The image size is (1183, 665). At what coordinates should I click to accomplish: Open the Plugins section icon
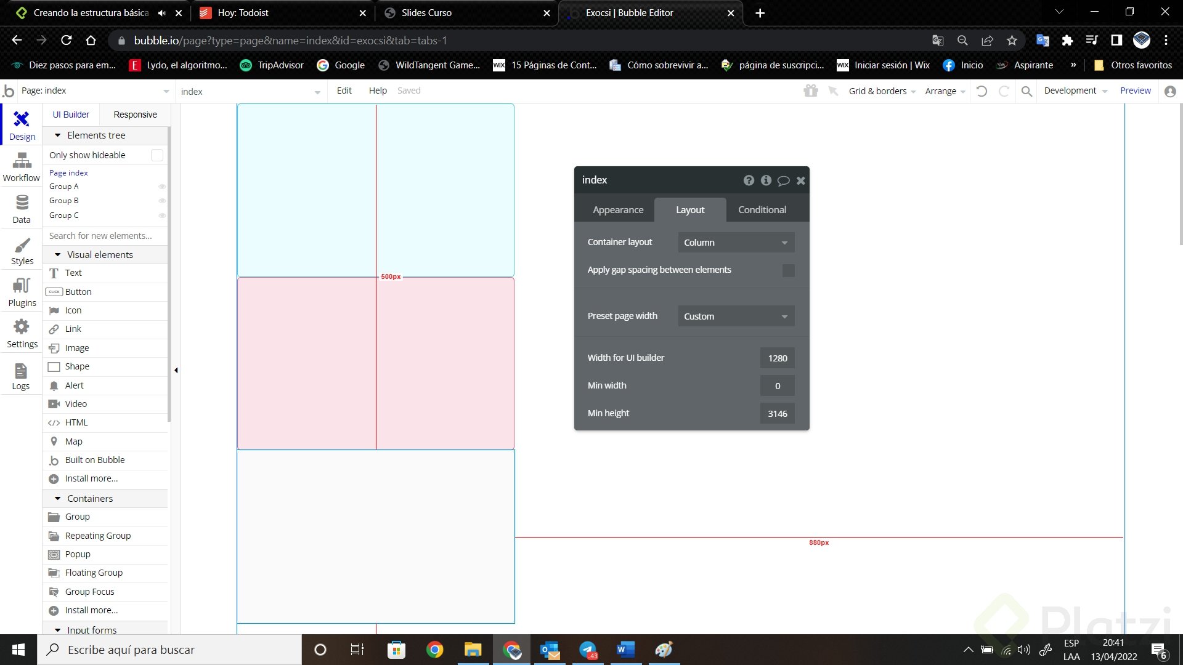22,292
